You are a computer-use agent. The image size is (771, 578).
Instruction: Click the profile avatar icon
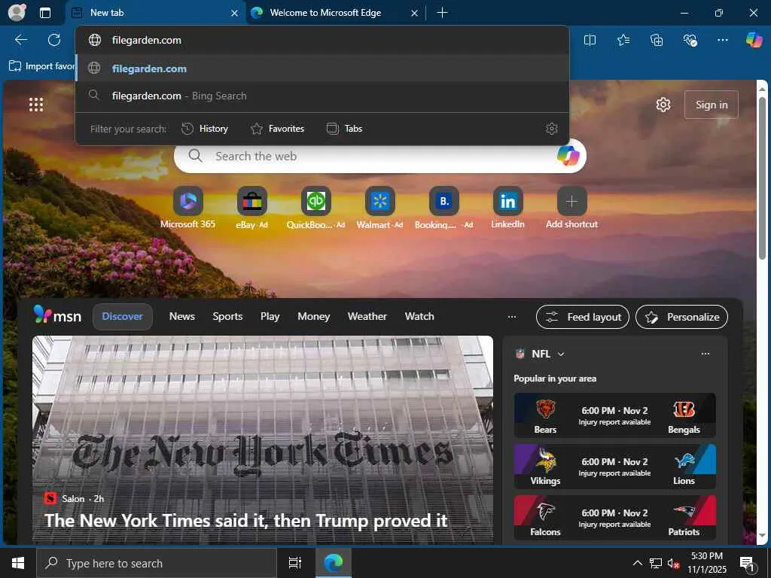pyautogui.click(x=17, y=12)
